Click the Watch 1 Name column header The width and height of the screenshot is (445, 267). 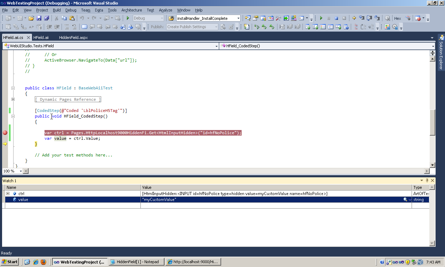pyautogui.click(x=73, y=187)
